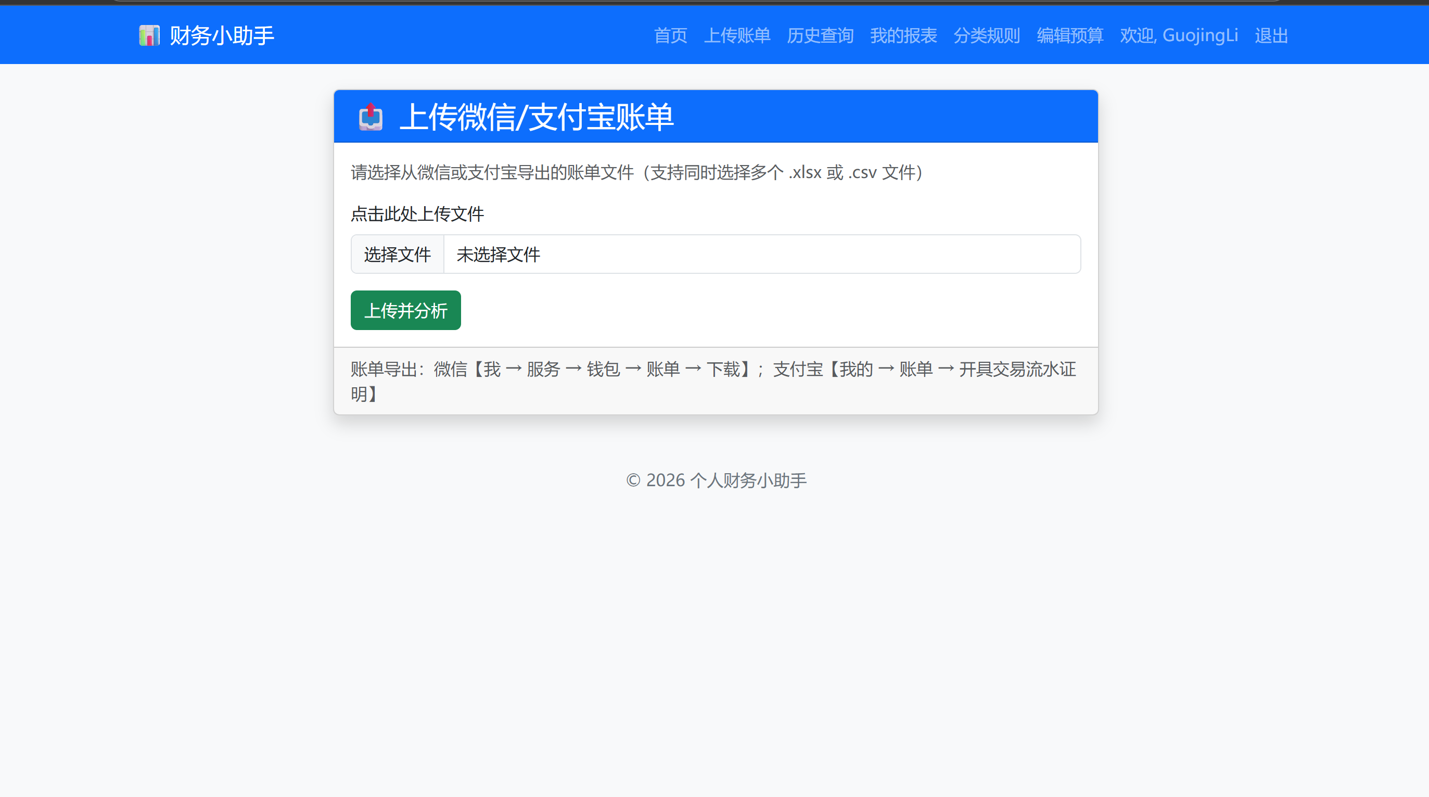Screen dimensions: 1429x797
Task: Switch to the 上传账单 nav item
Action: pyautogui.click(x=737, y=35)
